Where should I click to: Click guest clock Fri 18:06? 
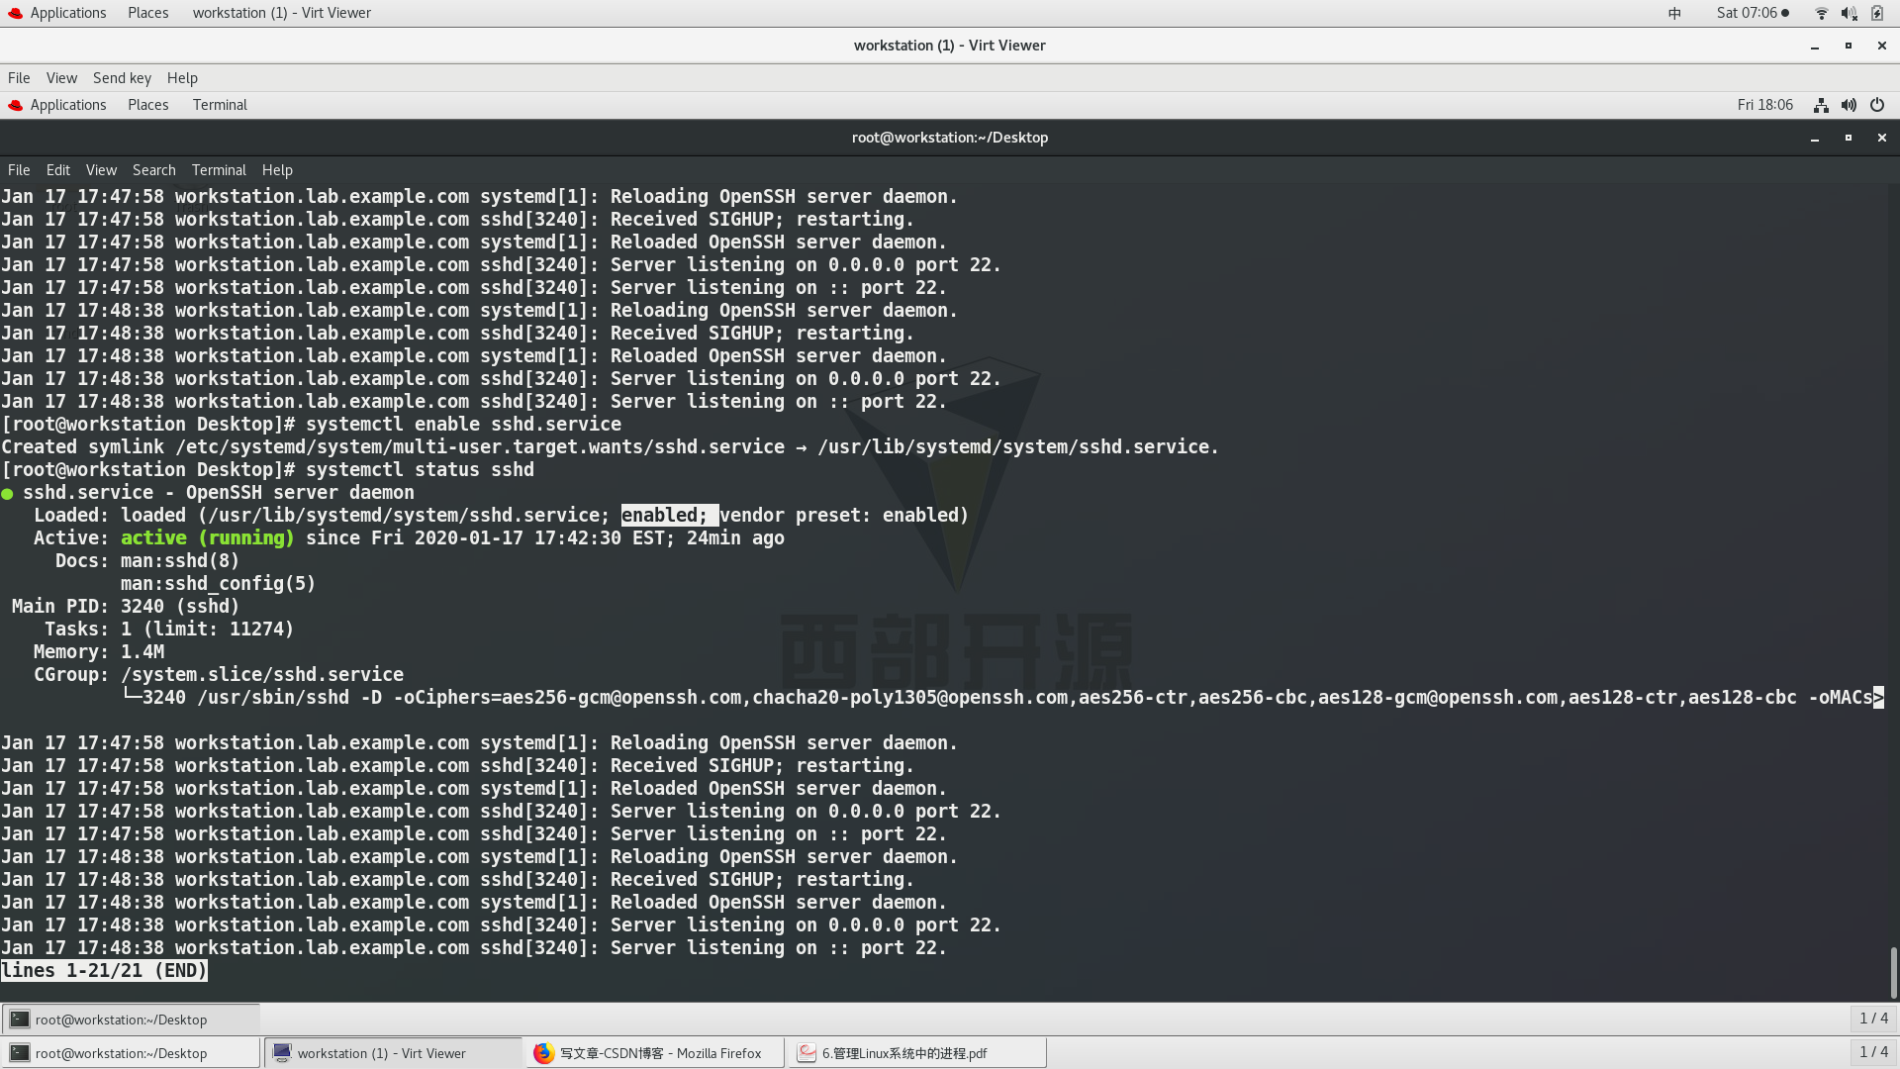(x=1764, y=105)
